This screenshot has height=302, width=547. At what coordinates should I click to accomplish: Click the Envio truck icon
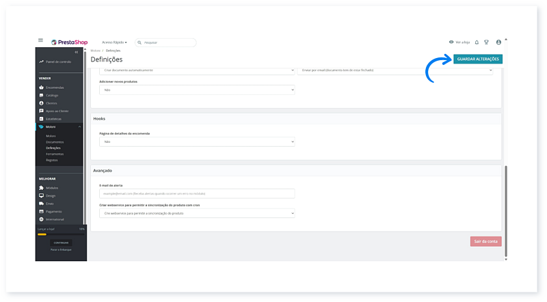pos(41,204)
